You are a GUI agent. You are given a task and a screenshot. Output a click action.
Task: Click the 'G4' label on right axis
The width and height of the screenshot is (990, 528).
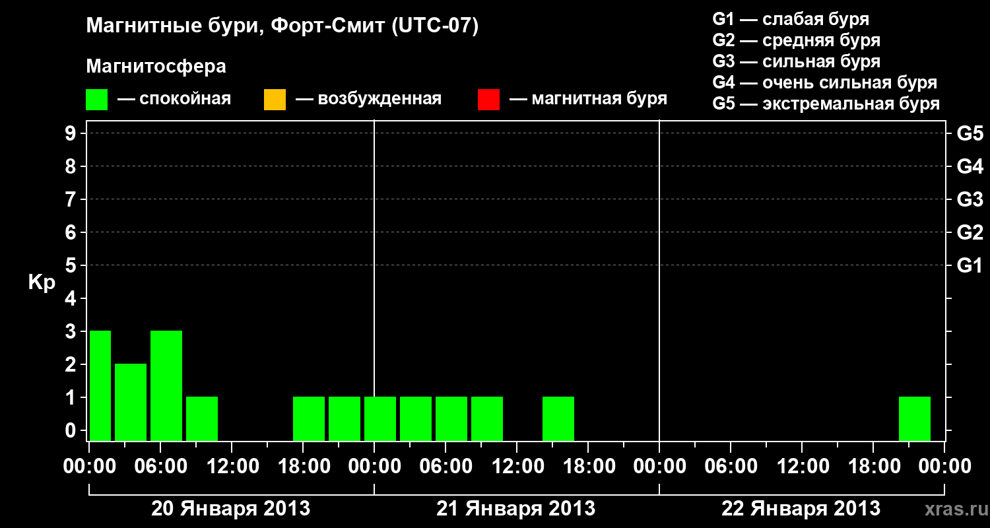click(970, 166)
